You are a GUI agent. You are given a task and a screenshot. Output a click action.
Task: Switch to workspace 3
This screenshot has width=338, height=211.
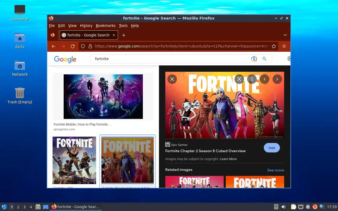(x=24, y=207)
